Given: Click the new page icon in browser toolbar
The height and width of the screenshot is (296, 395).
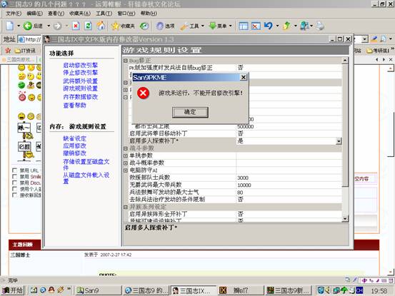Looking at the screenshot, I should (9, 26).
